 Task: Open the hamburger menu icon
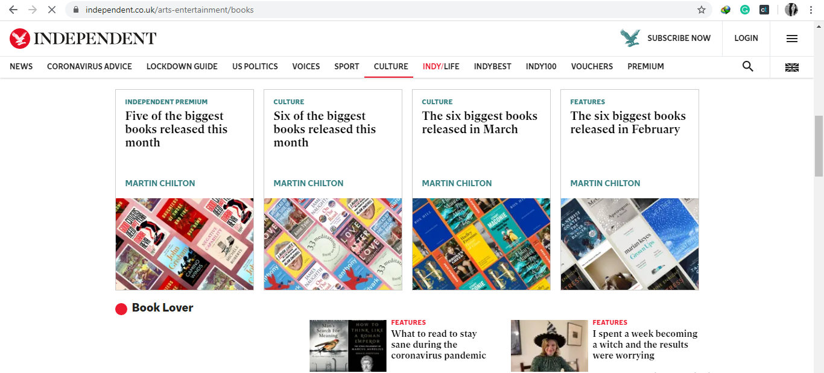[x=792, y=39]
